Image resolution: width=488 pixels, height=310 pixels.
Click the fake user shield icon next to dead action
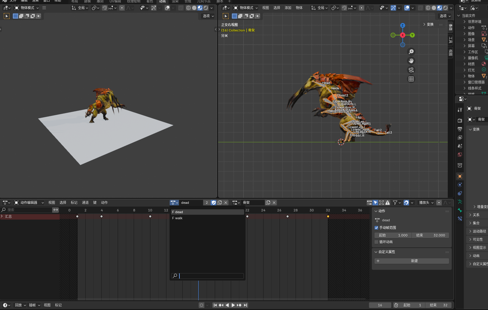214,203
